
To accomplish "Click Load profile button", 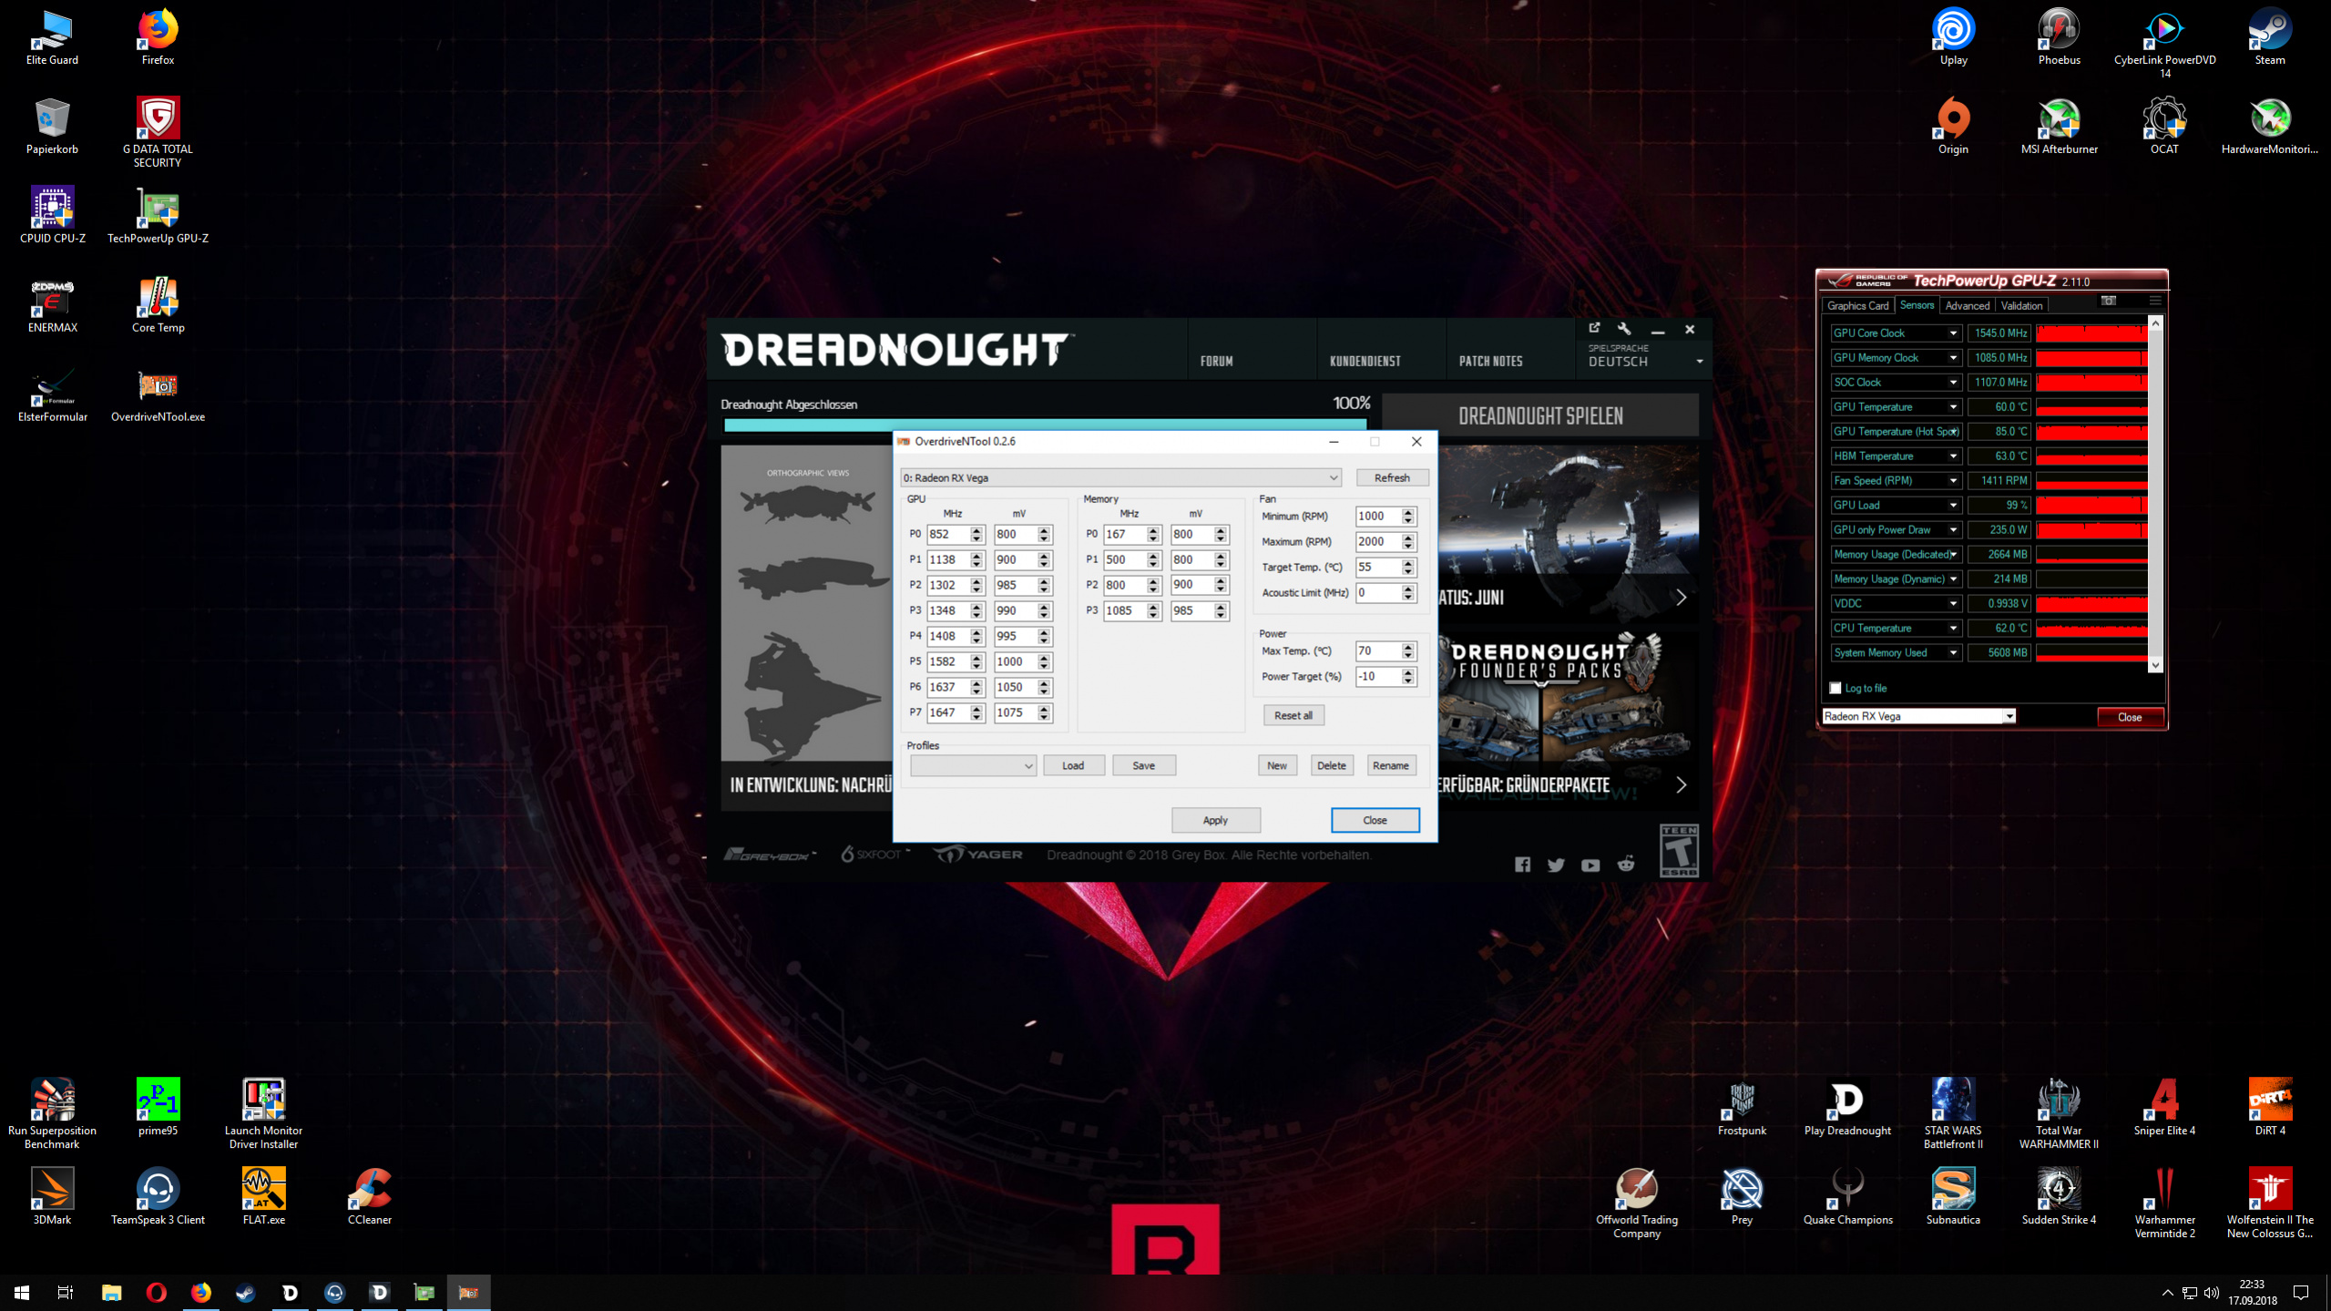I will point(1073,765).
